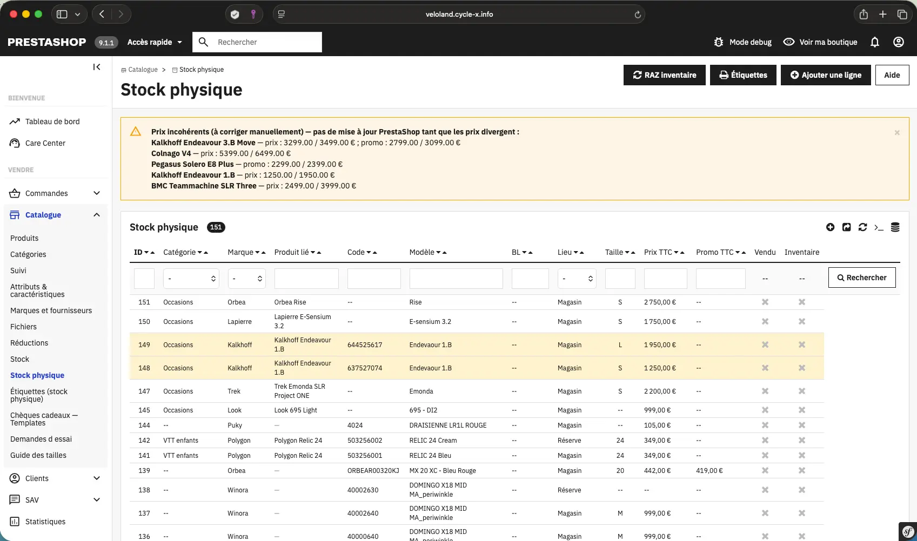
Task: Open Demandes d essai menu item
Action: pos(41,439)
